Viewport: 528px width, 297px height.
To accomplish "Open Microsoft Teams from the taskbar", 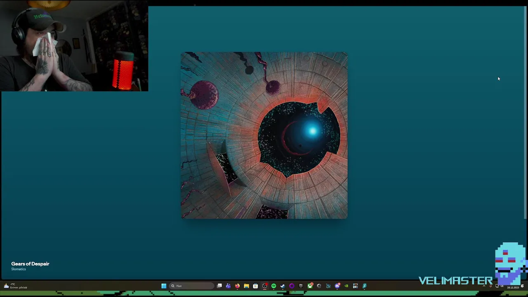I will pyautogui.click(x=228, y=286).
